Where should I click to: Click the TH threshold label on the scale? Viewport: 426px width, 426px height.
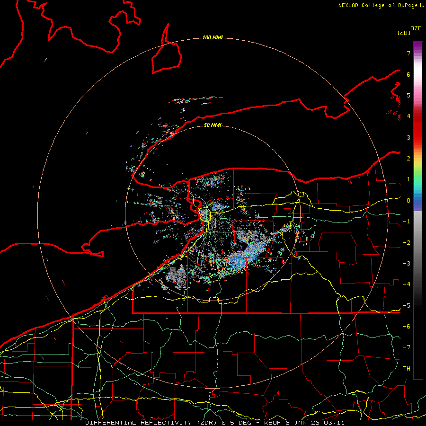[x=407, y=369]
